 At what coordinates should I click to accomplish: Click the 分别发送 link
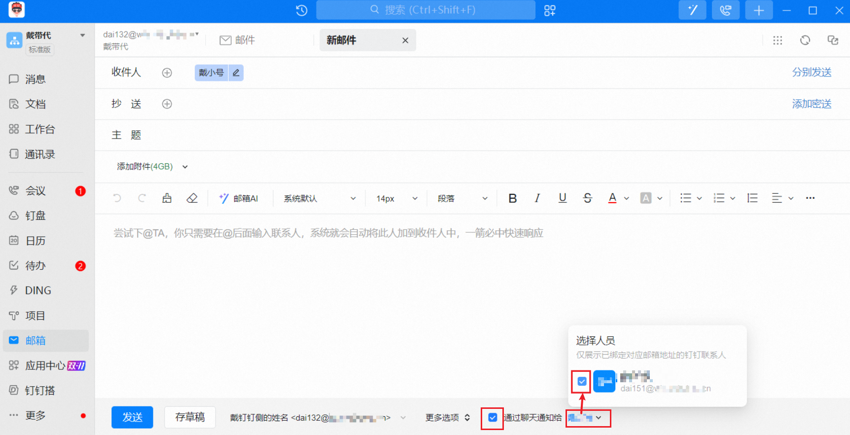coord(812,72)
